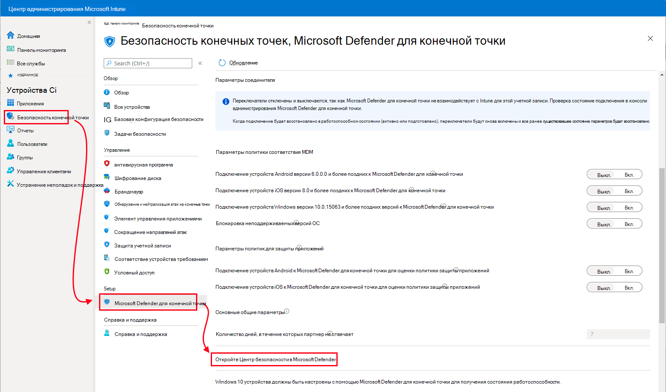The image size is (666, 392).
Task: Click the Сокращение направлений атак icon
Action: pyautogui.click(x=107, y=231)
